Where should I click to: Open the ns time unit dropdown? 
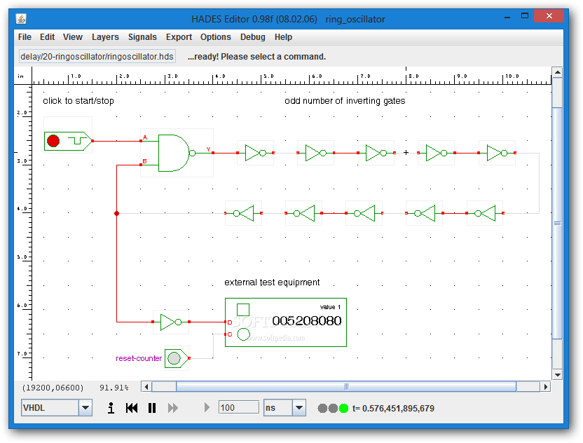(299, 408)
